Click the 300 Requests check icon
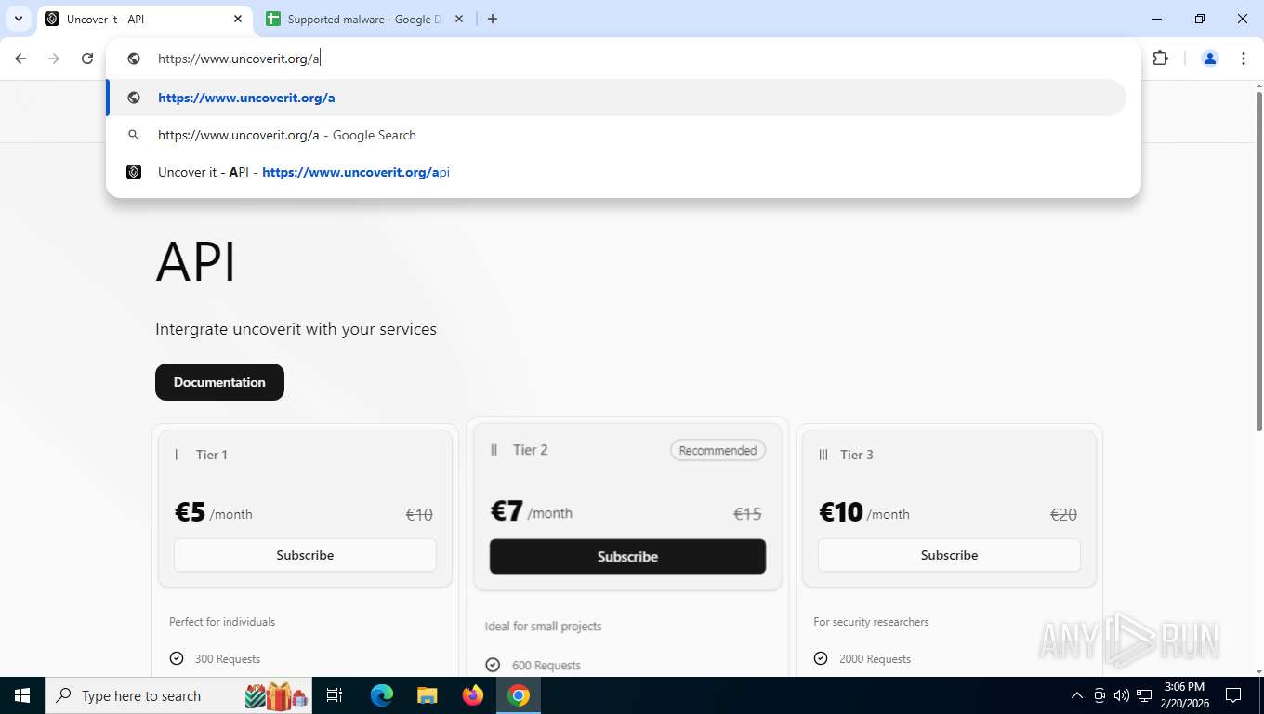The image size is (1264, 714). pos(177,658)
